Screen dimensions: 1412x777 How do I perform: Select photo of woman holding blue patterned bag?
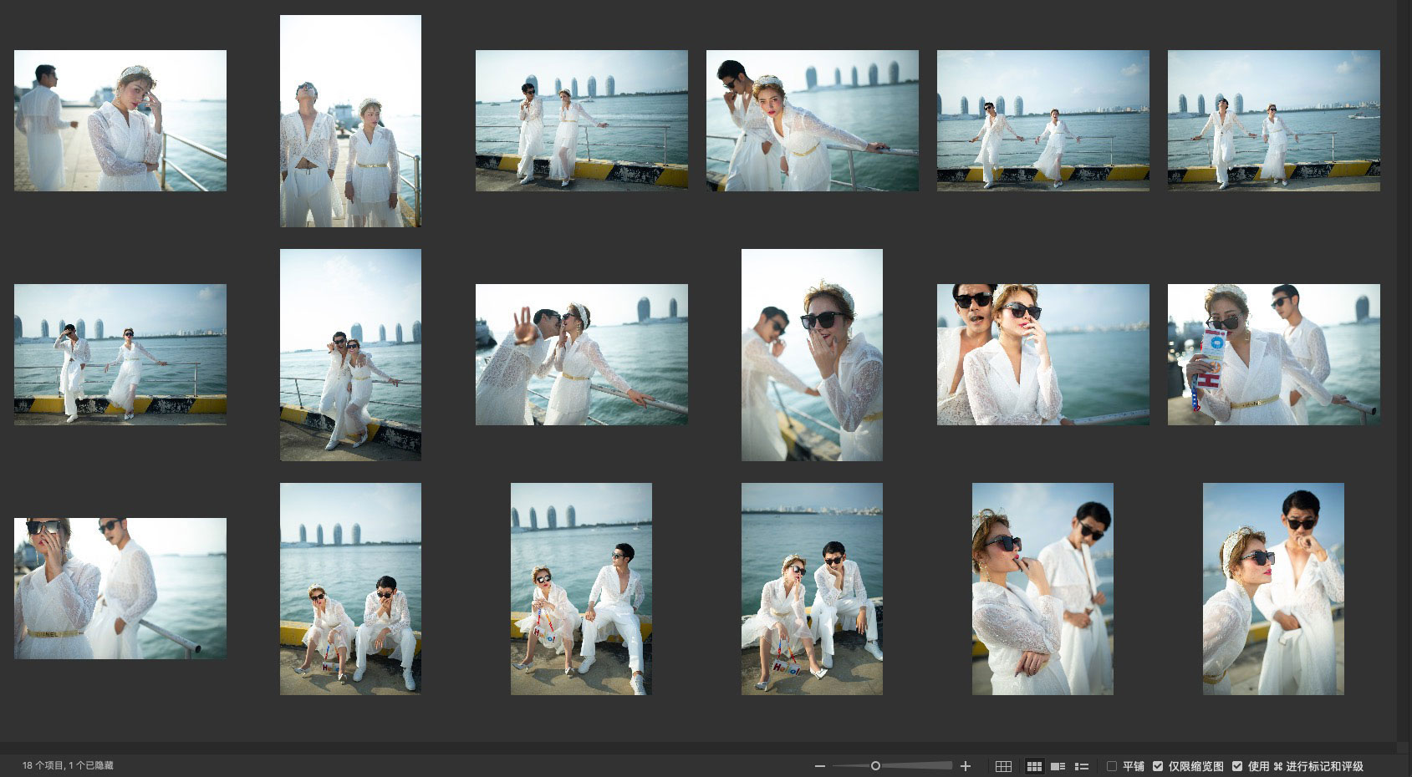coord(1273,354)
